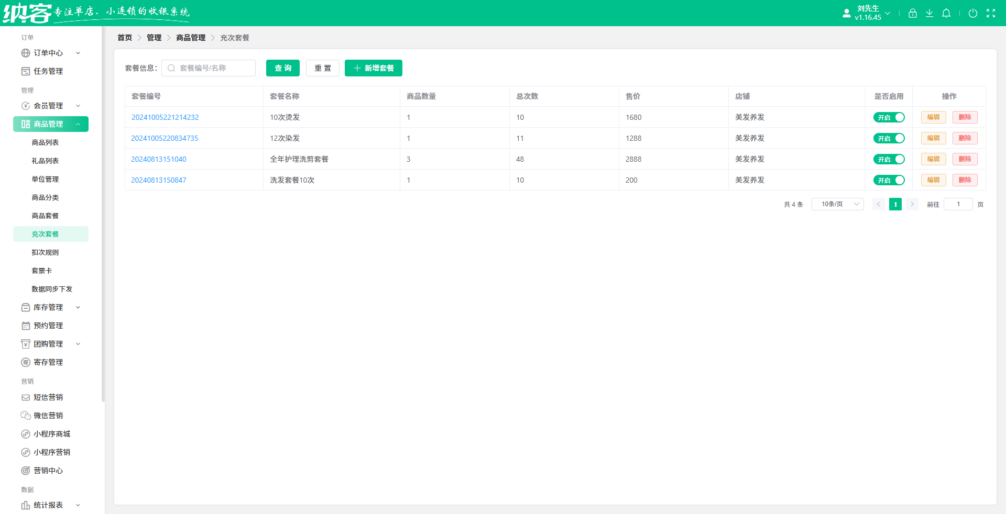1006x514 pixels.
Task: Click the go-to page number field
Action: [958, 204]
